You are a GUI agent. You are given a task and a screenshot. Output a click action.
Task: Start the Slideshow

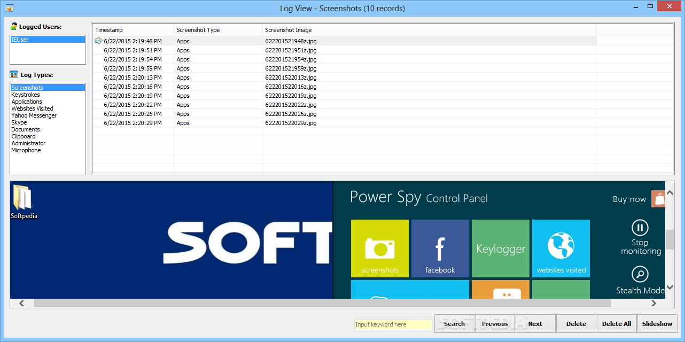(657, 324)
